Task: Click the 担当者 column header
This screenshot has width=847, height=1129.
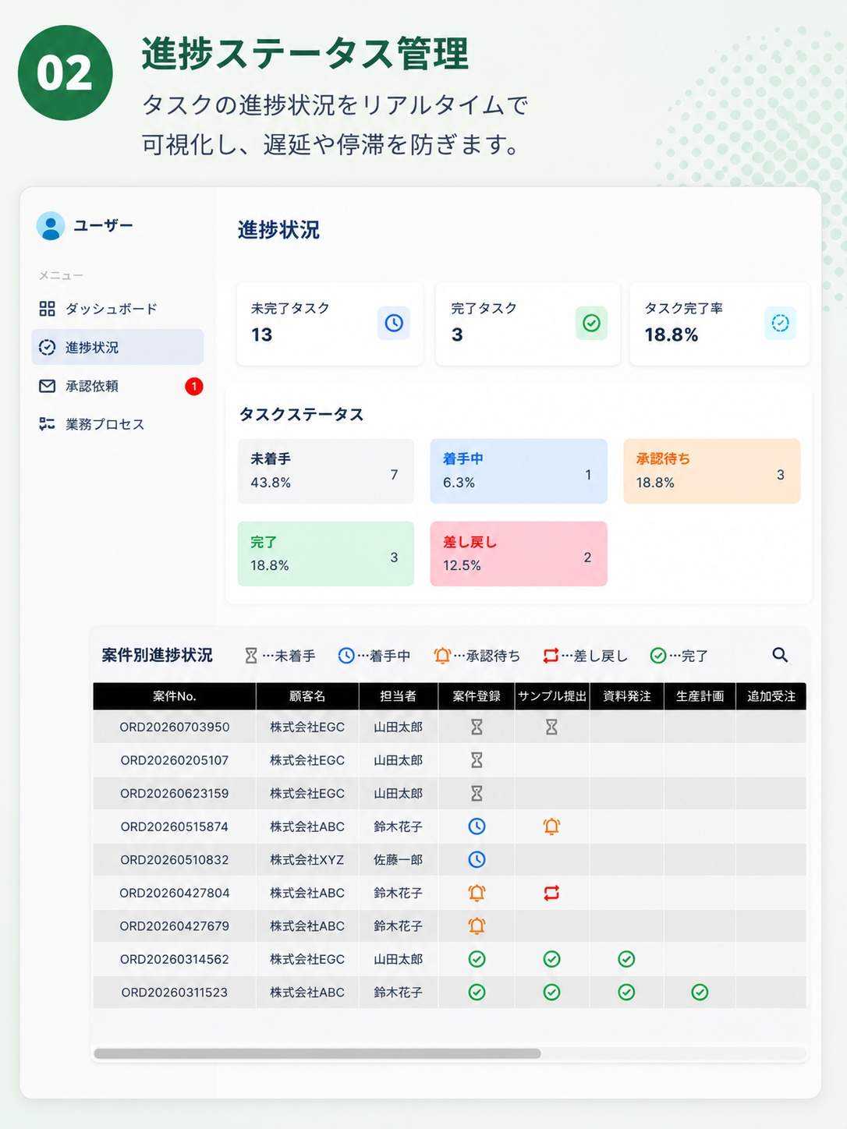Action: point(399,696)
